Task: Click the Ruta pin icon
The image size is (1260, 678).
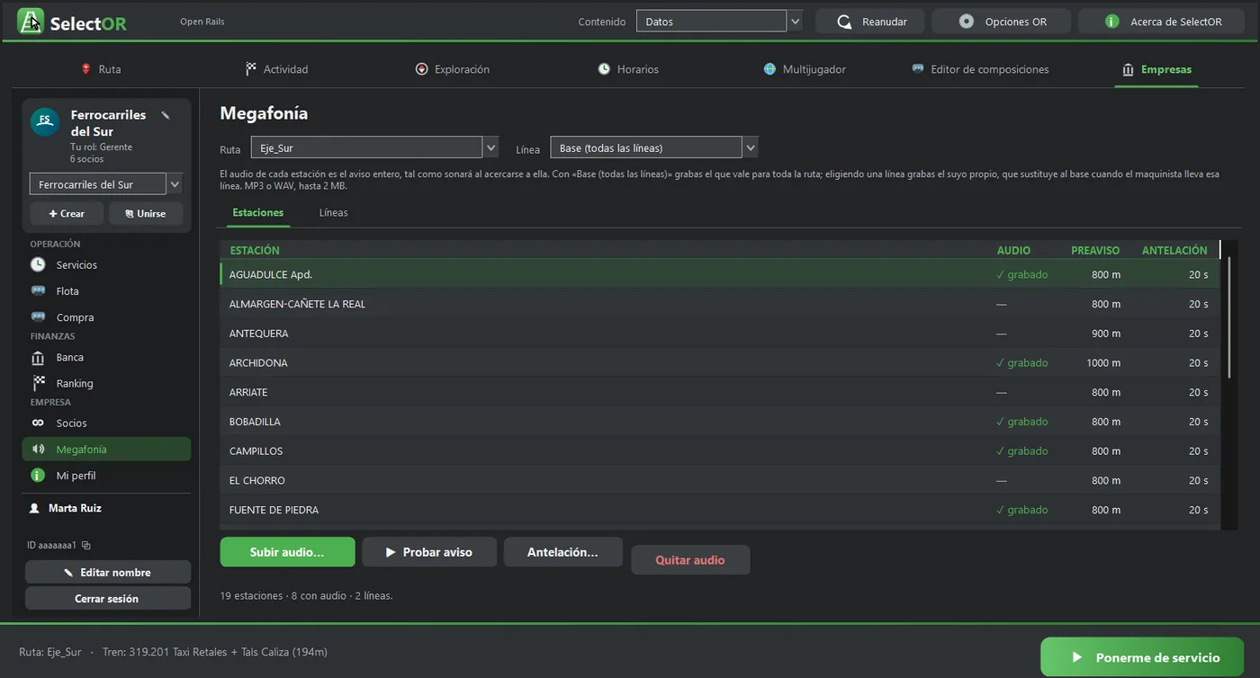Action: coord(85,69)
